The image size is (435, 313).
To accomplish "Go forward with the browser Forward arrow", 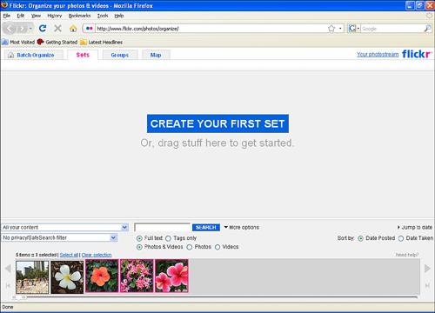I will (22, 29).
